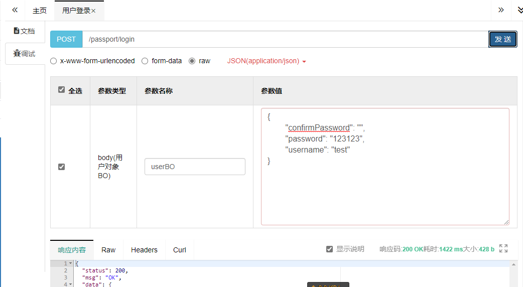Send the request with 发送 button
The image size is (523, 287).
click(x=502, y=39)
